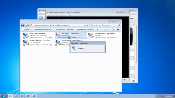Click 'Network cable unplugged' status text

point(38,36)
